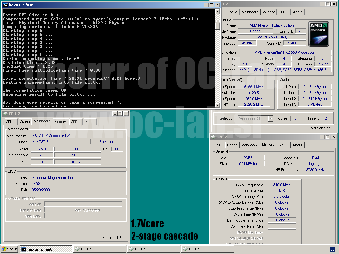Click the SL language indicator in tray
Viewport: 339px width, 254px height.
(x=332, y=249)
